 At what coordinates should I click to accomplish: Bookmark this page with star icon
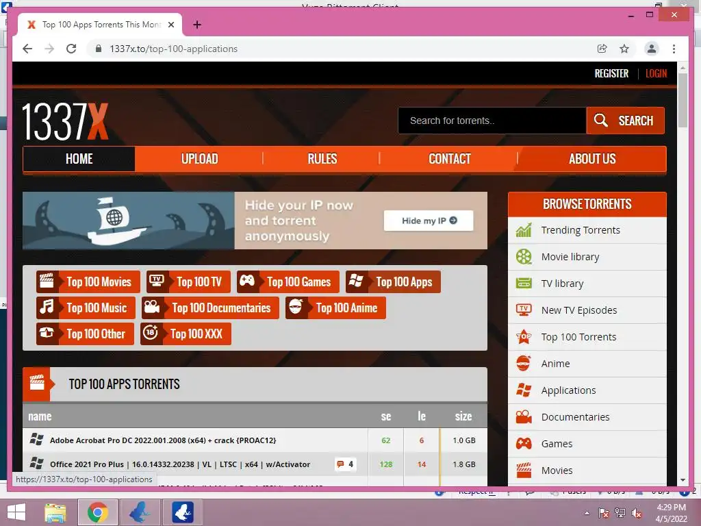click(x=624, y=49)
